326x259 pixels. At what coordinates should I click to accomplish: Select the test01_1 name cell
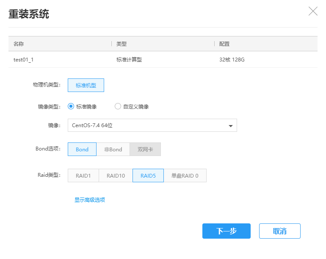click(x=24, y=60)
